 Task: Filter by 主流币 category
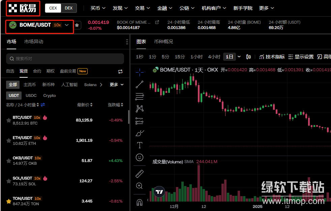[x=30, y=85]
